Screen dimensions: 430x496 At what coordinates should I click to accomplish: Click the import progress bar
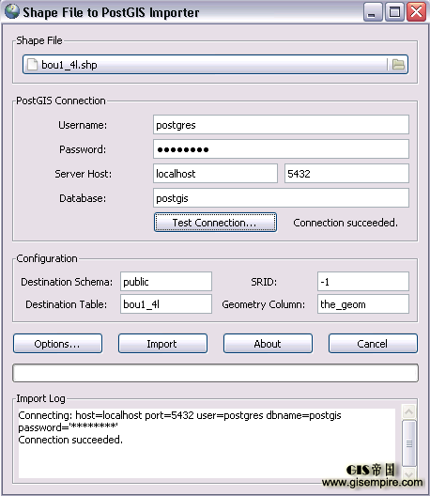(215, 373)
